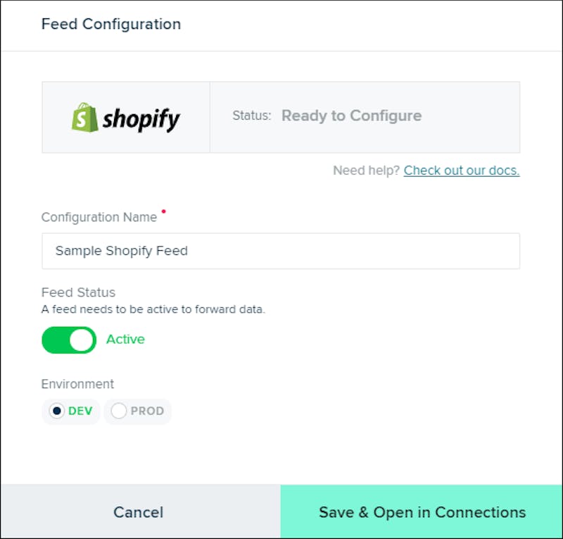Image resolution: width=563 pixels, height=539 pixels.
Task: Focus the Configuration Name input field
Action: (x=281, y=251)
